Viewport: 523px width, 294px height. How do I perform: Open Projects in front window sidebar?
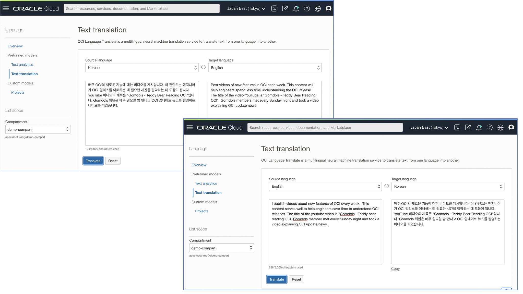[202, 211]
